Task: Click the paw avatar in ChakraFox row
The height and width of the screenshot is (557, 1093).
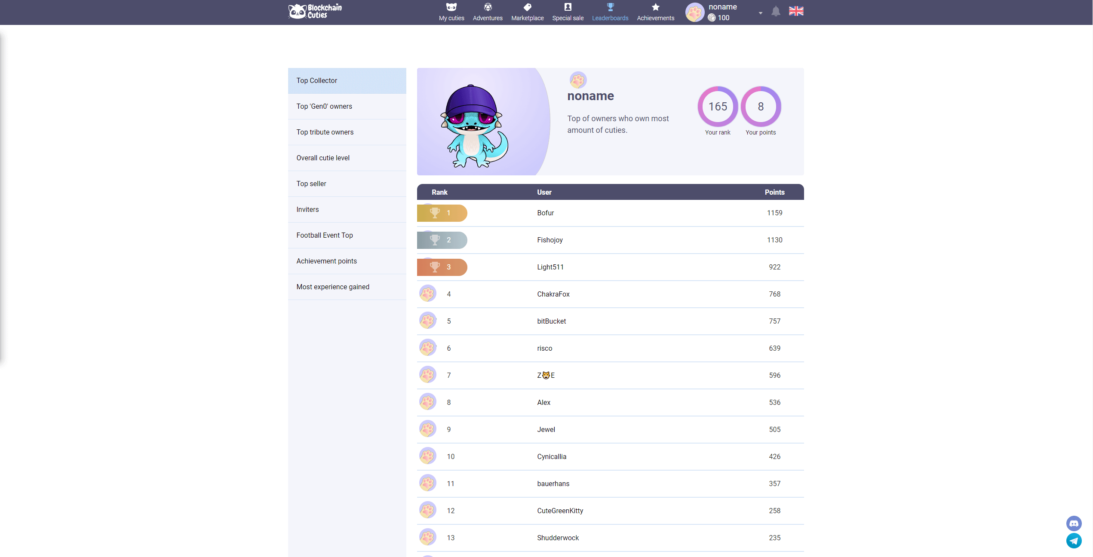Action: (x=427, y=294)
